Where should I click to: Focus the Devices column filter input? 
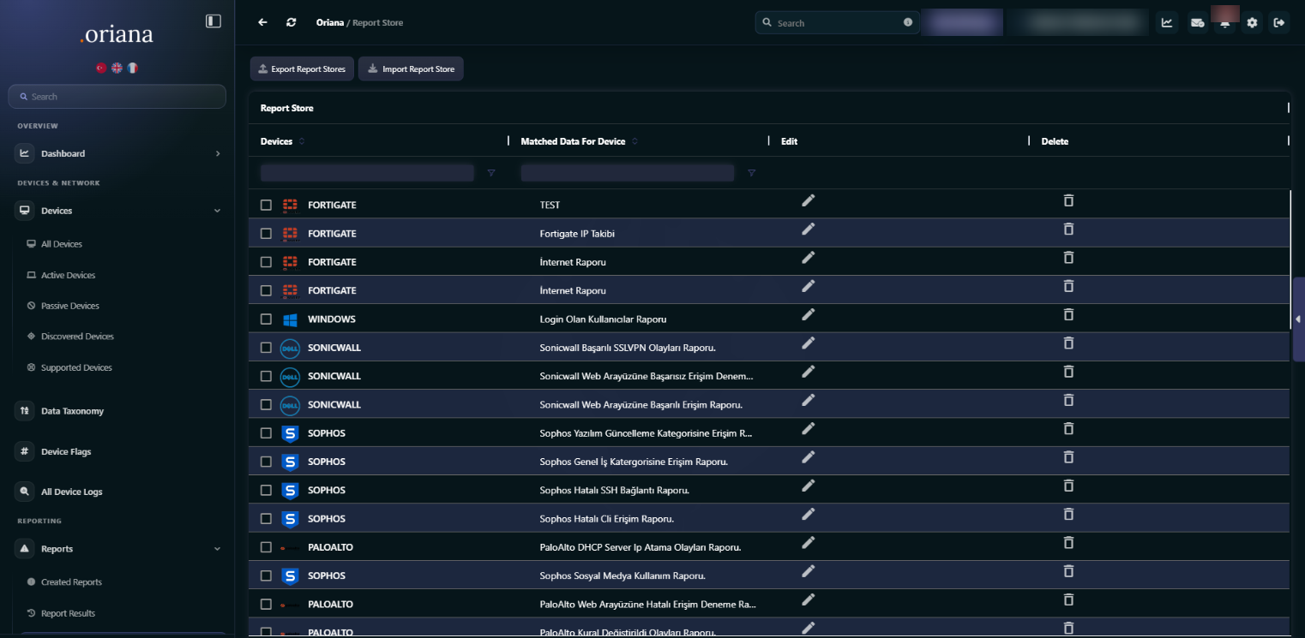click(x=367, y=173)
